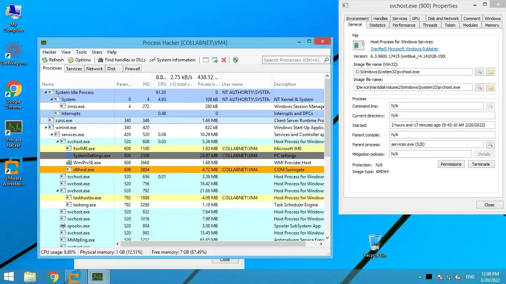
Task: Switch to the Network tab
Action: point(94,69)
